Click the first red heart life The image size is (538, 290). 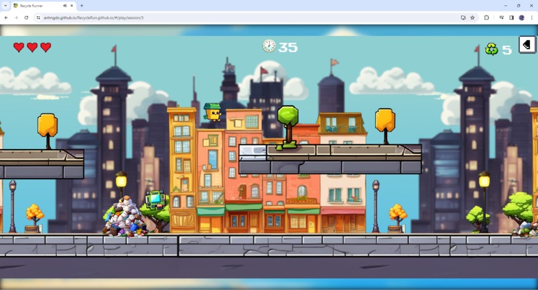[19, 47]
